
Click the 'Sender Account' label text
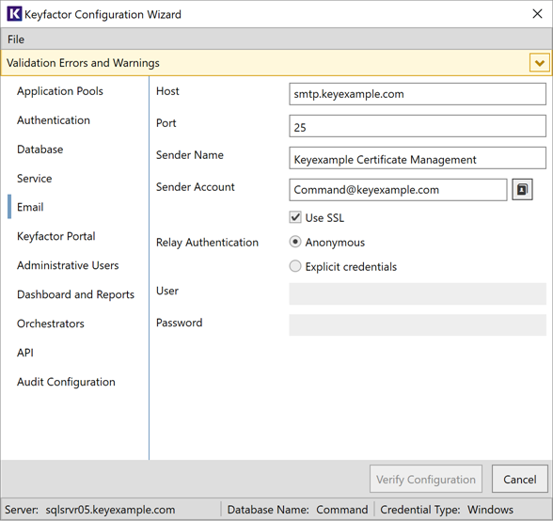pyautogui.click(x=196, y=187)
